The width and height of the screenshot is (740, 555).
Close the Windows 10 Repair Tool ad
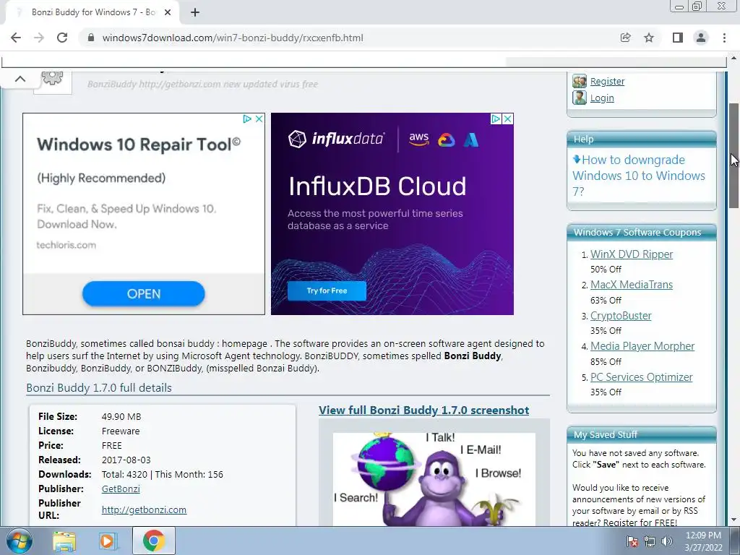point(259,119)
